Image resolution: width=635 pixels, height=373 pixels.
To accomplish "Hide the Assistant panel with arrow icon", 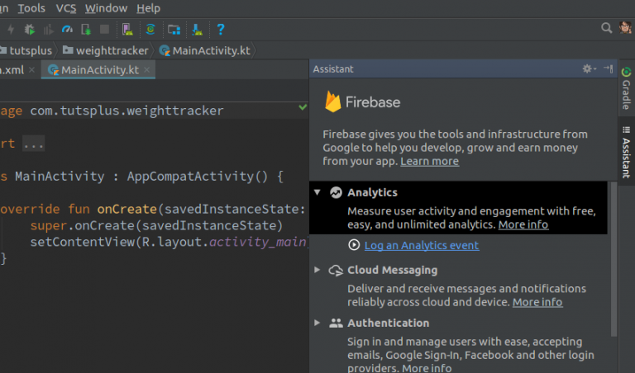I will pos(608,68).
